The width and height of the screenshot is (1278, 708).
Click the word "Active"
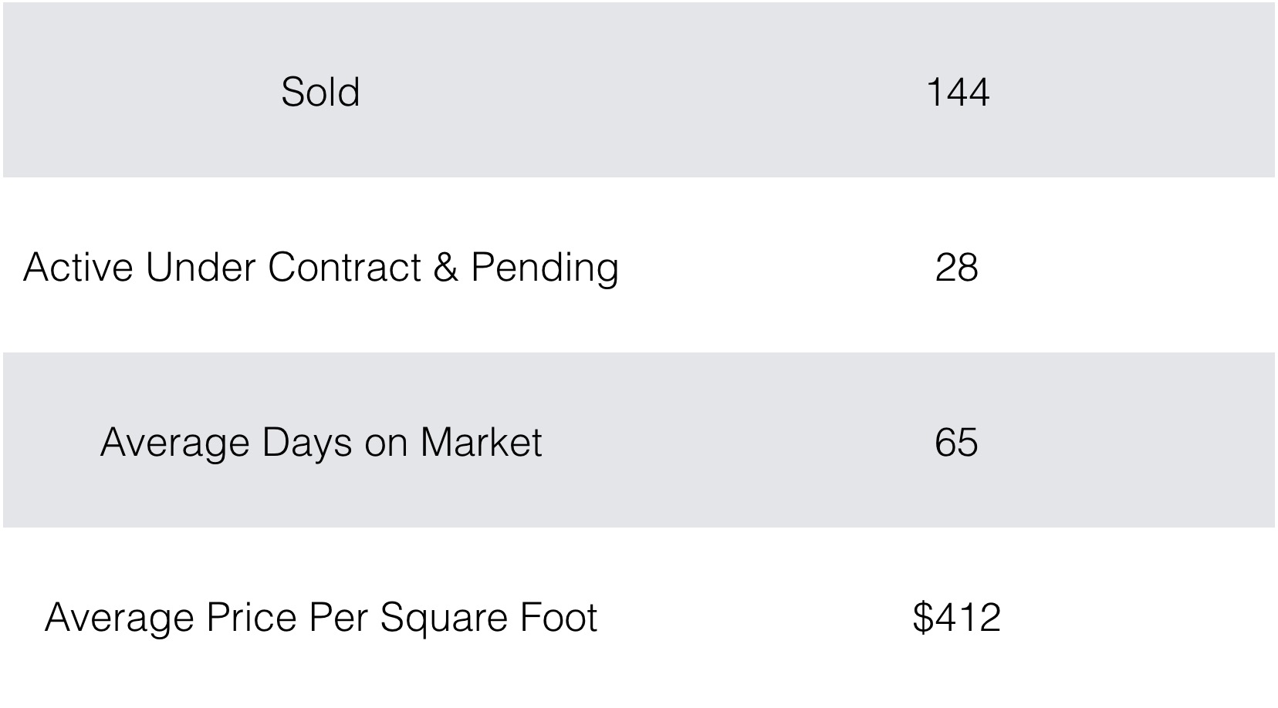point(77,268)
